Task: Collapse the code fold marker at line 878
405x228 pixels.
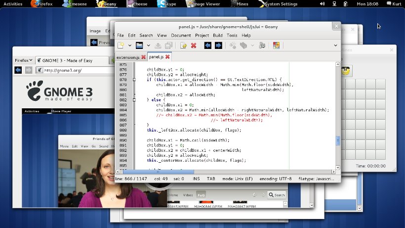Action: 134,80
